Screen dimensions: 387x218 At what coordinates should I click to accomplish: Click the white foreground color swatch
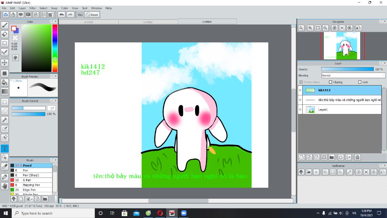(14, 28)
